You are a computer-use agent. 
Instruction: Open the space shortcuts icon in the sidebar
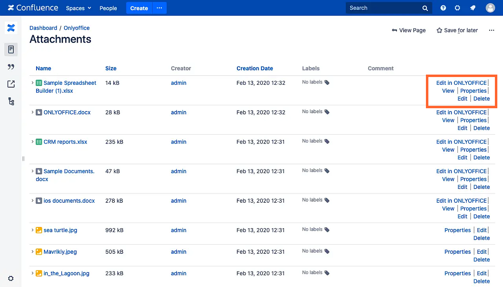coord(11,84)
